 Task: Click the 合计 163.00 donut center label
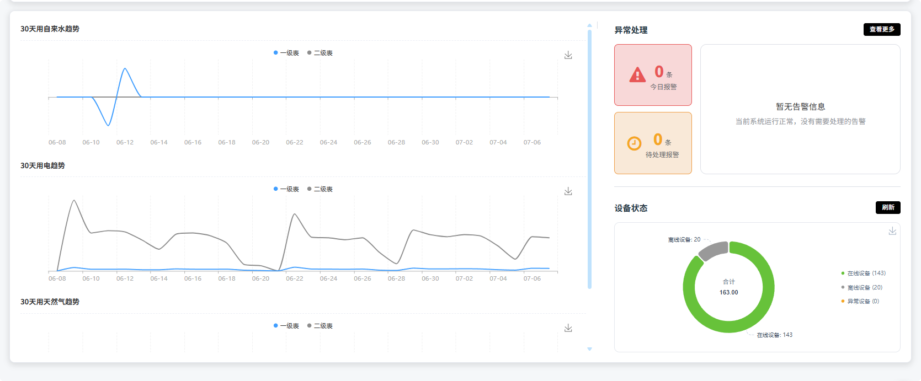(x=728, y=287)
